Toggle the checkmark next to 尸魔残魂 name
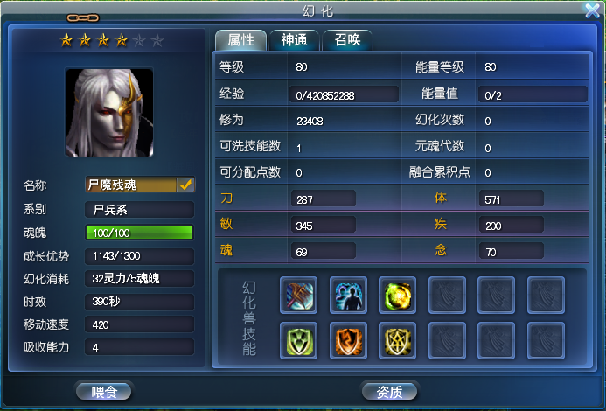This screenshot has width=606, height=411. click(186, 185)
